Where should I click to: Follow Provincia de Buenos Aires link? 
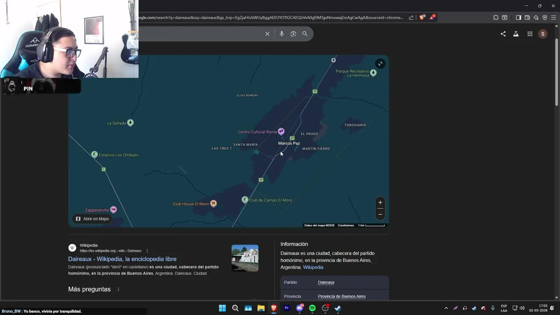click(342, 297)
